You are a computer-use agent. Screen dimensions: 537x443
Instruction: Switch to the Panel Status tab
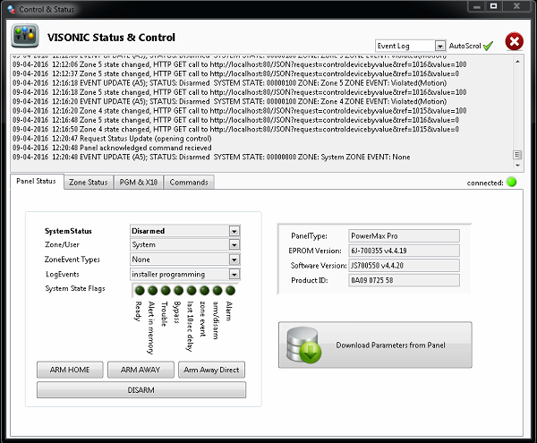pyautogui.click(x=37, y=181)
